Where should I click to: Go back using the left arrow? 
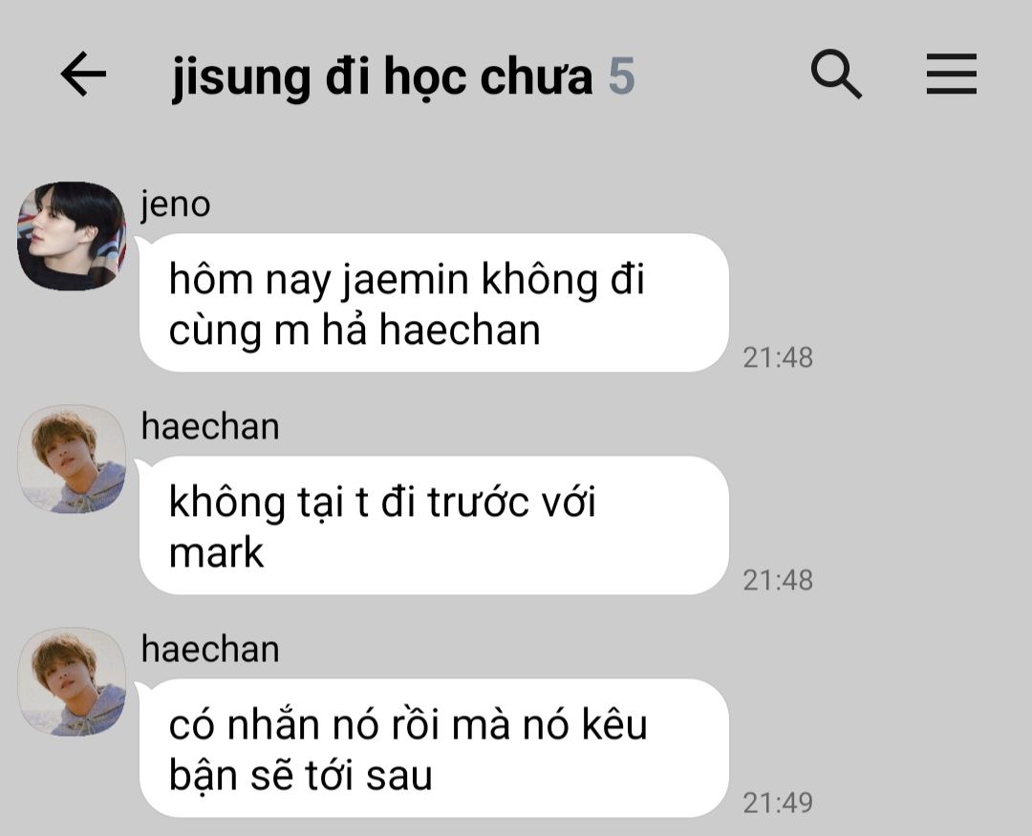[83, 74]
